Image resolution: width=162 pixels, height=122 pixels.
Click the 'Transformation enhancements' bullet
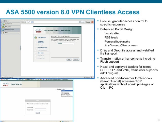click(128, 60)
